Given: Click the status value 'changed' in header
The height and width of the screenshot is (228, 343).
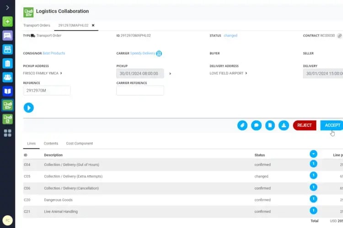Looking at the screenshot, I should 230,36.
